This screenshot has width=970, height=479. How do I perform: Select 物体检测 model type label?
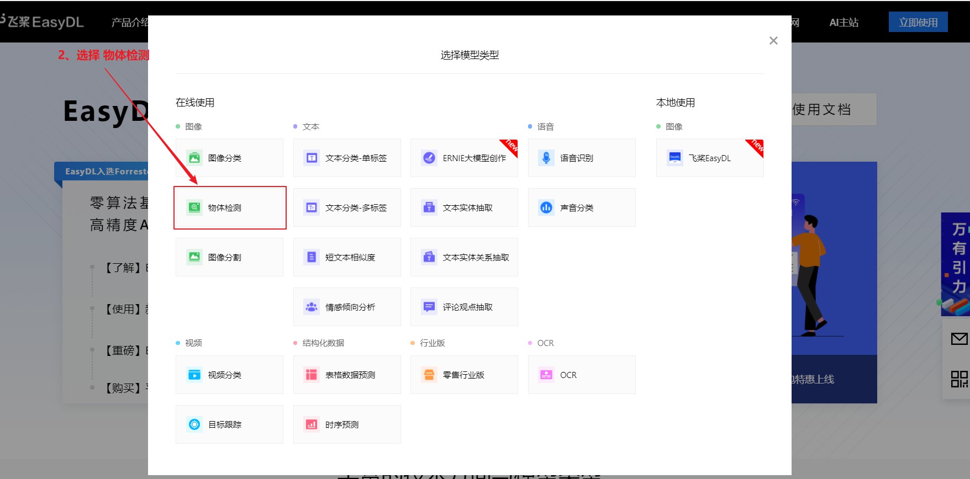tap(224, 208)
